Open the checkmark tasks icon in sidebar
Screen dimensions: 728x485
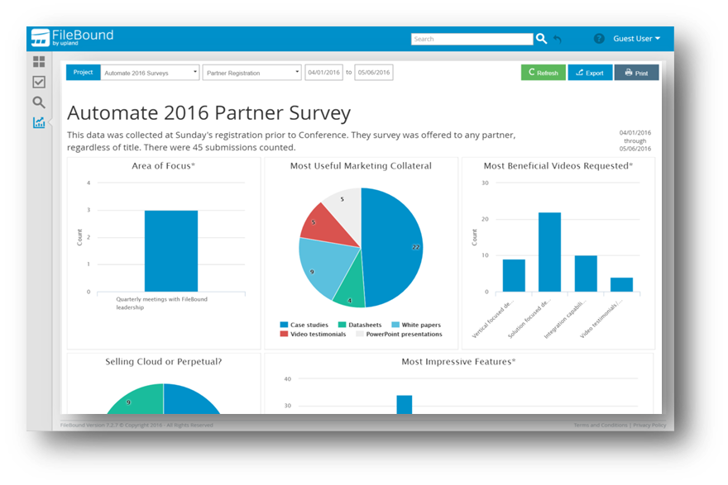click(39, 82)
